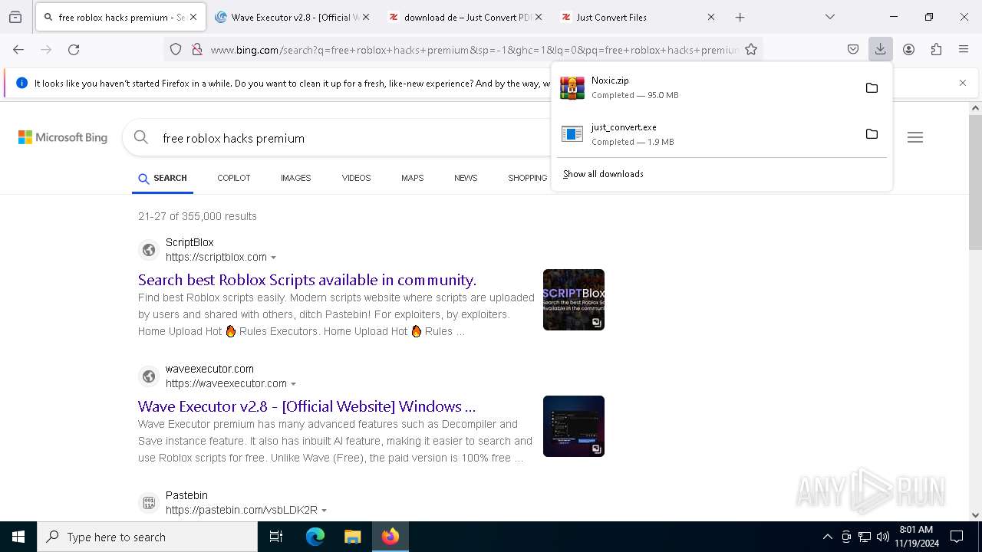Show Noxic.zip in its folder
This screenshot has height=552, width=982.
872,87
